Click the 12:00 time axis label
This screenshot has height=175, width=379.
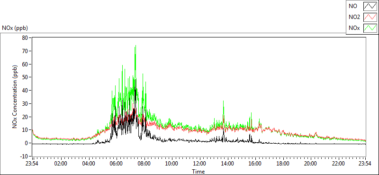pos(199,163)
